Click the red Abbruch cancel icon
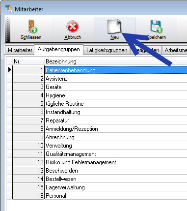Screen dimensions: 187x211 point(73,27)
